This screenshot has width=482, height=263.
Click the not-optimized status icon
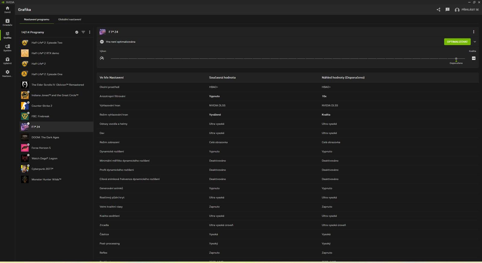102,42
